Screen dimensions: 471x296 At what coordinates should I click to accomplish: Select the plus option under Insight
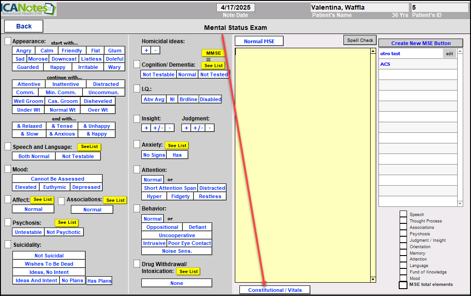pyautogui.click(x=146, y=128)
